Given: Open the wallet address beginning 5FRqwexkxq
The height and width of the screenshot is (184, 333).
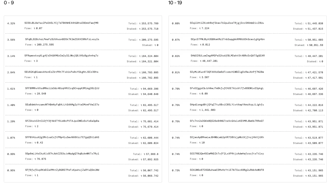Looking at the screenshot, I should (61, 56).
